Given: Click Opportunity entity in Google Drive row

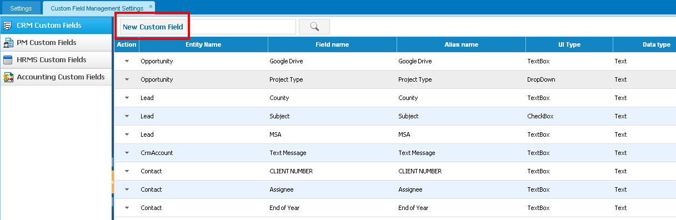Looking at the screenshot, I should 203,61.
